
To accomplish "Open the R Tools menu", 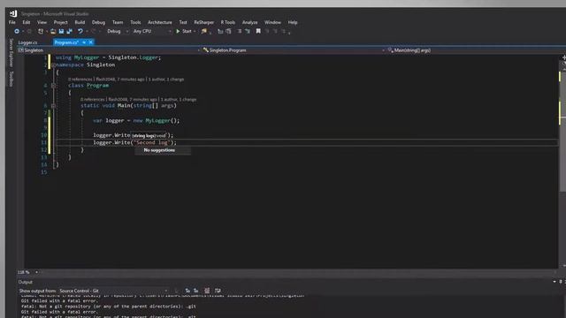I will [228, 22].
